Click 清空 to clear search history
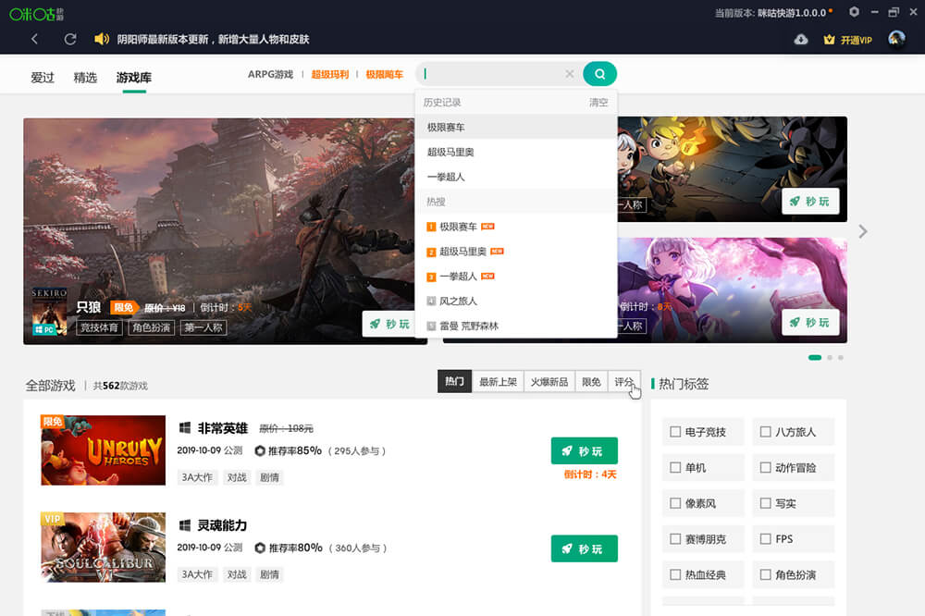 point(599,103)
